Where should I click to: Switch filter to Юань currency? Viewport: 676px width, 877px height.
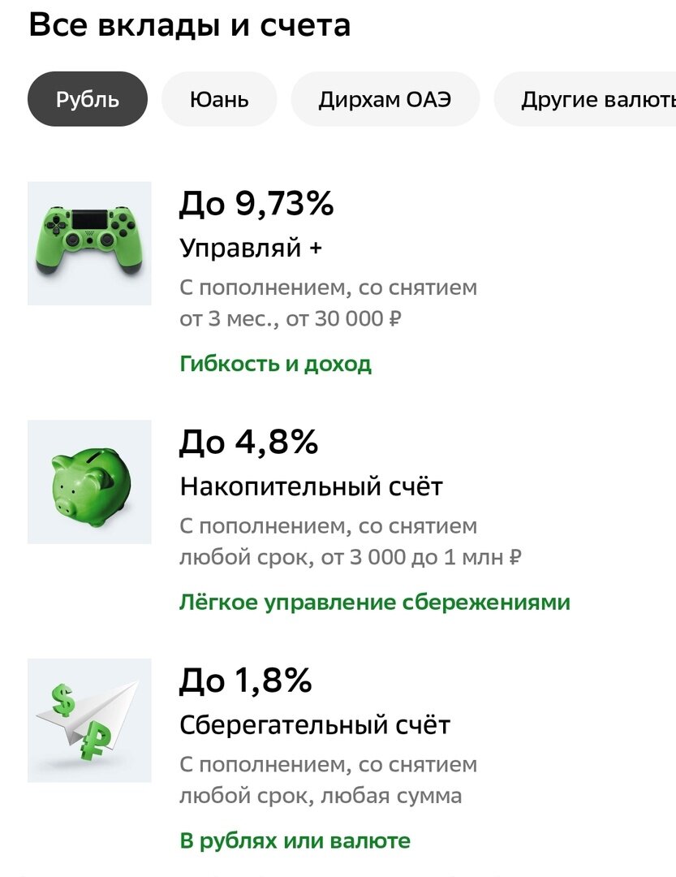click(217, 97)
